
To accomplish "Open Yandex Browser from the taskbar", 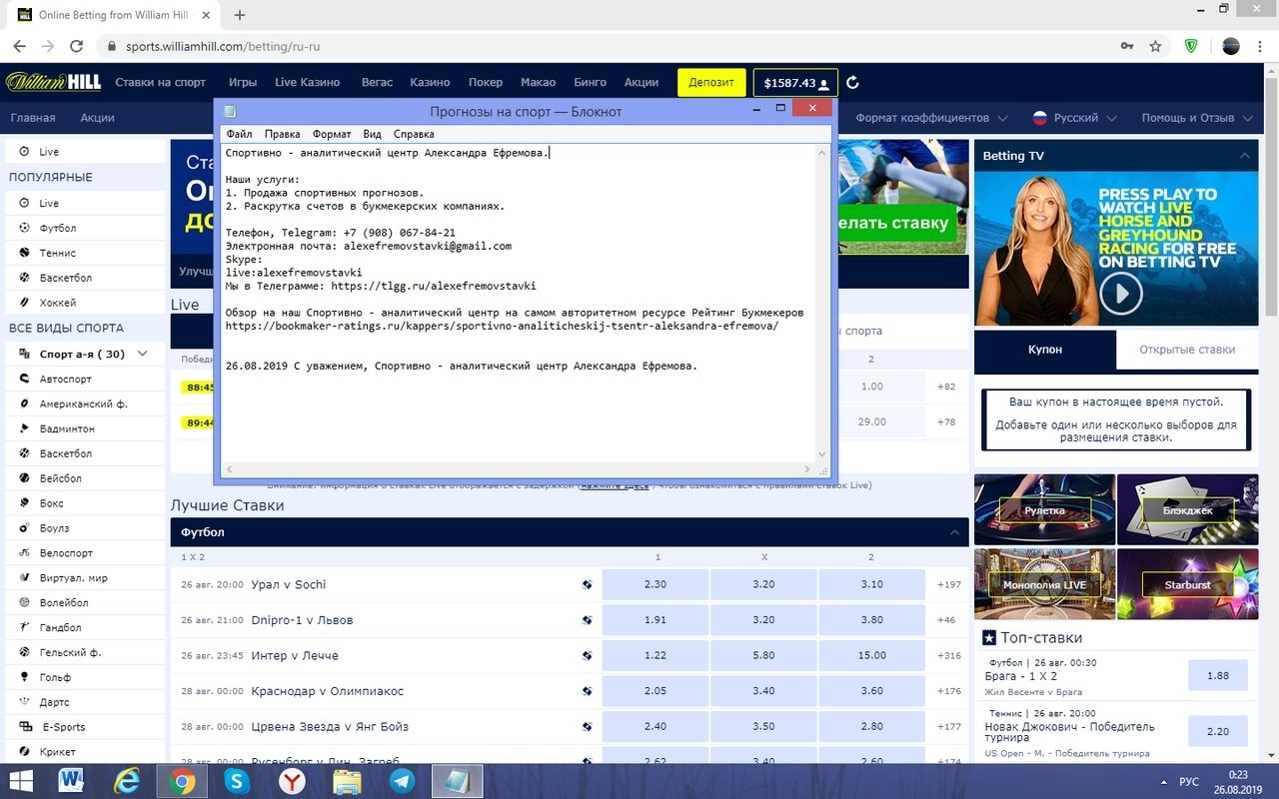I will click(292, 780).
